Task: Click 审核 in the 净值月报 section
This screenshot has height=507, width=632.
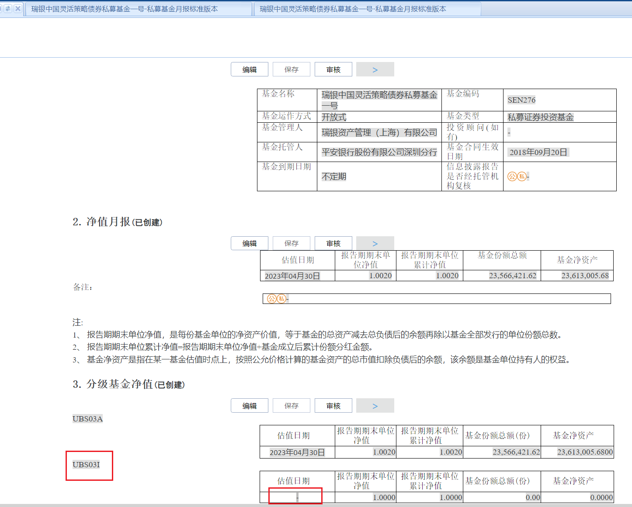Action: pos(333,243)
